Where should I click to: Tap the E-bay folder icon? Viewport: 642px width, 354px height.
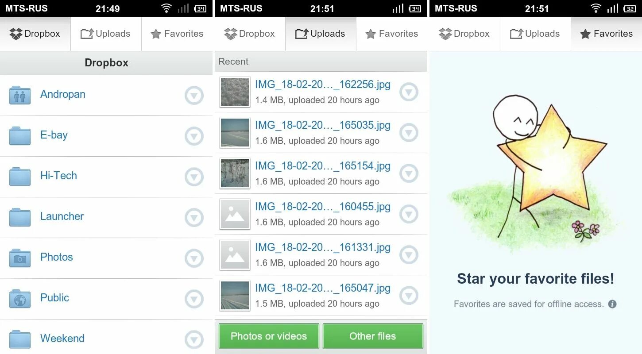point(20,136)
